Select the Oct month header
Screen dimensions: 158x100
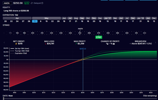click(x=88, y=18)
